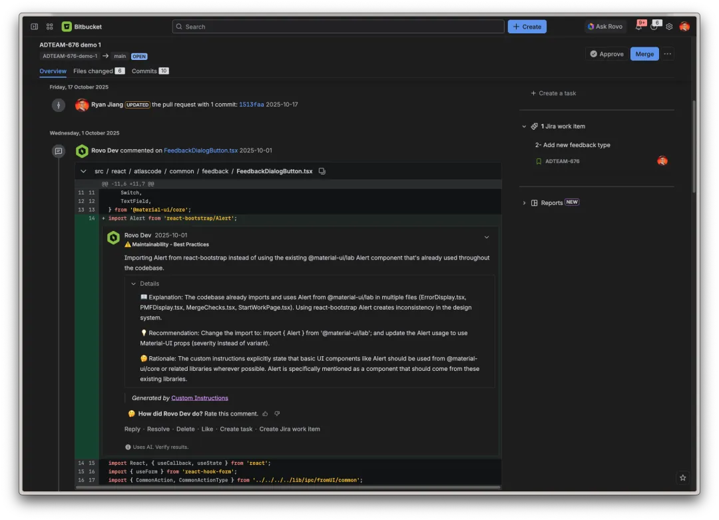Rate the comment thumbs down
Screen dimensions: 719x520
click(277, 413)
